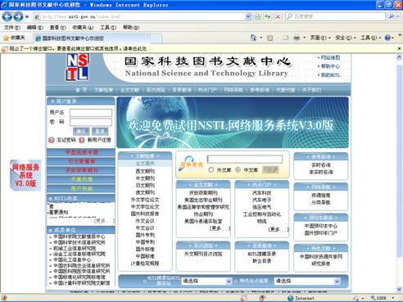This screenshot has width=403, height=302.
Task: Open the 文件 menu
Action: [12, 27]
